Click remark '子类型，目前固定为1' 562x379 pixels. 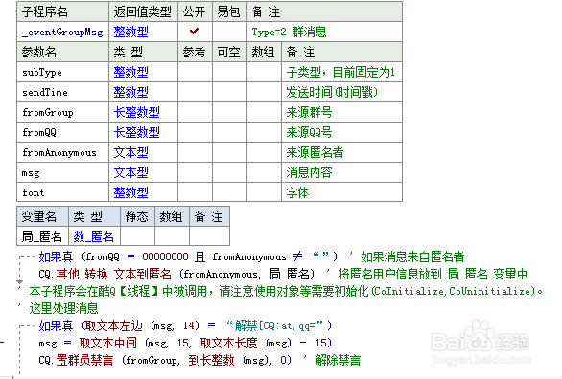(x=340, y=72)
